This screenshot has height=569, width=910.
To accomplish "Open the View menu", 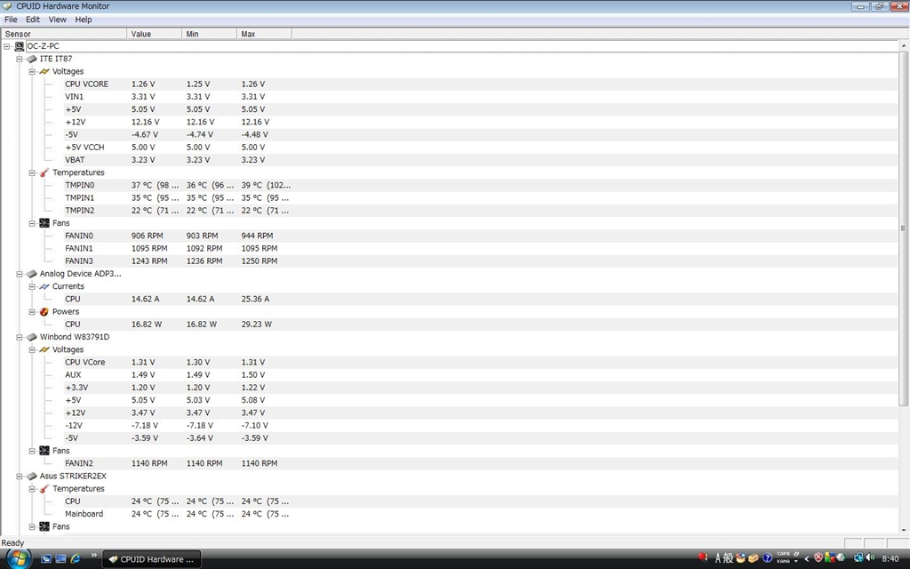I will point(57,20).
